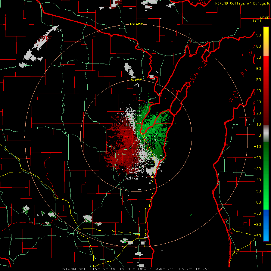Click the -70 value on the velocity scale
271x271 pixels.
257,213
